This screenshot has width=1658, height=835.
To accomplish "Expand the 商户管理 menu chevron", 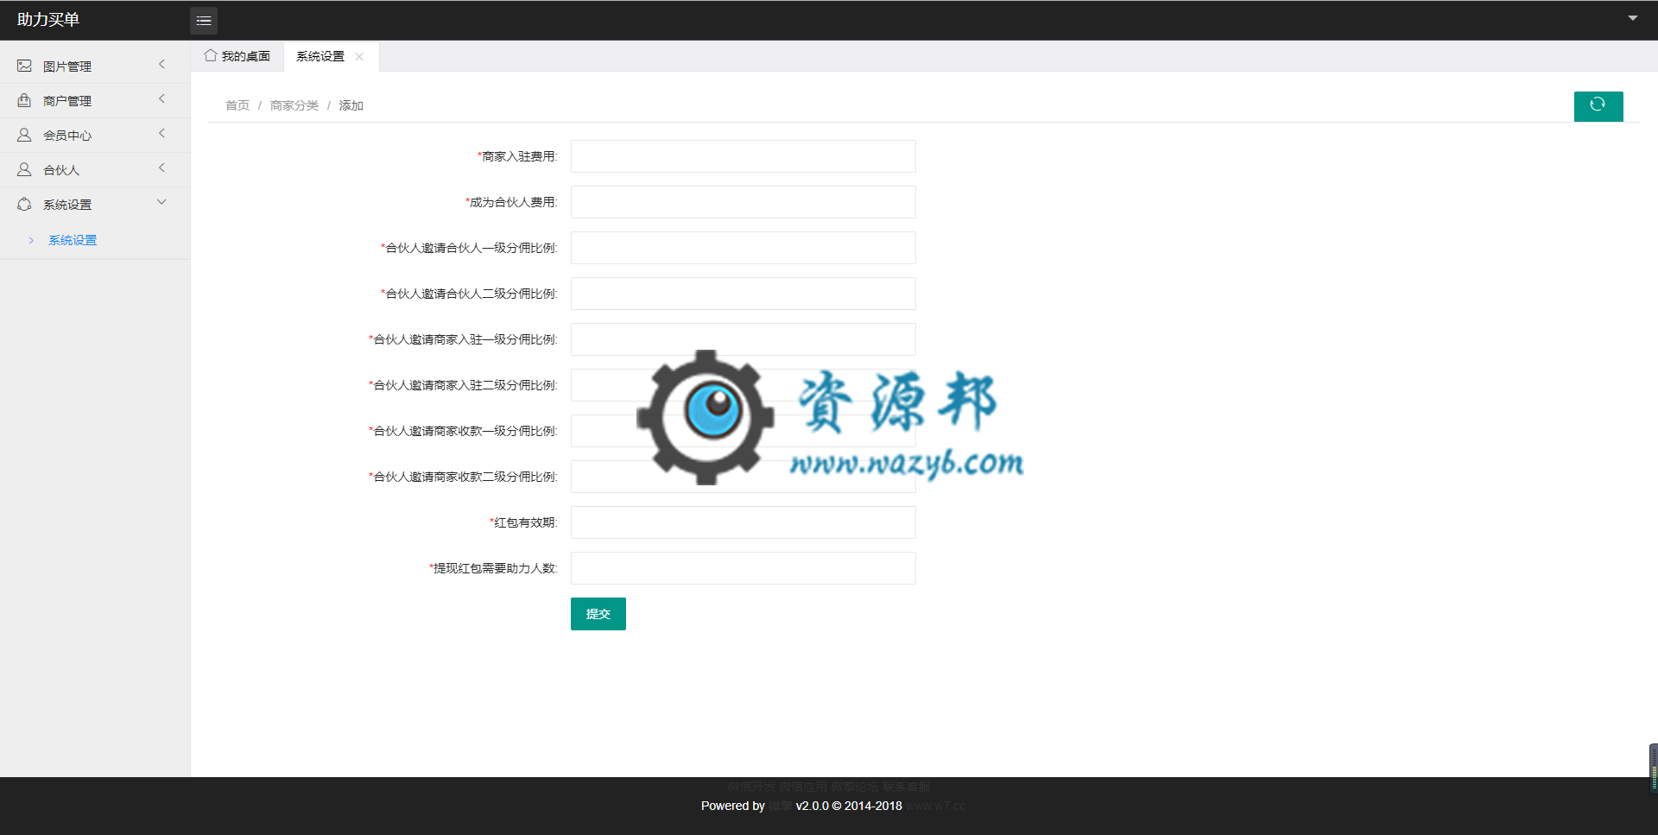I will (x=161, y=99).
